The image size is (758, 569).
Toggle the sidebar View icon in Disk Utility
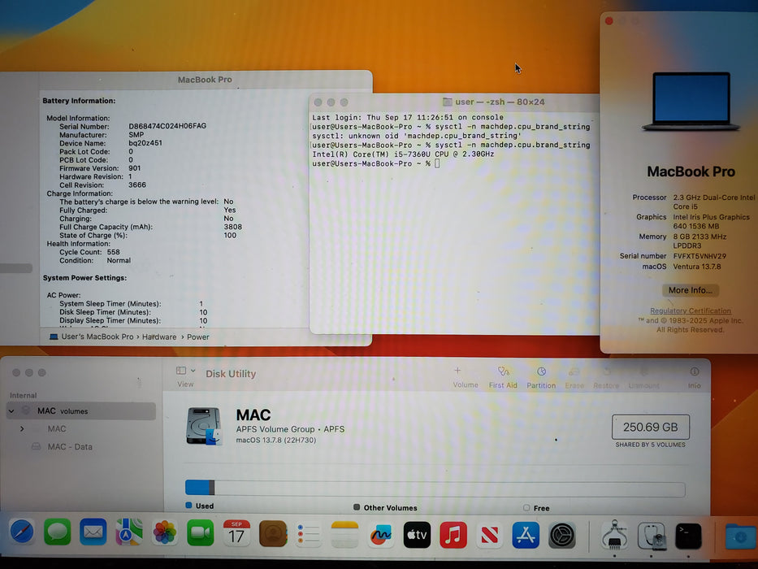(181, 371)
